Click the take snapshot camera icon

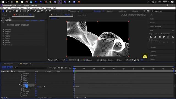78,60
